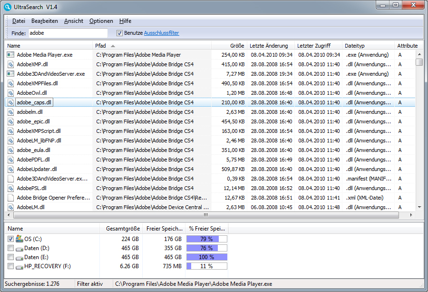The image size is (428, 292).
Task: Sort by the Letzter Zugriff column header
Action: pyautogui.click(x=318, y=46)
